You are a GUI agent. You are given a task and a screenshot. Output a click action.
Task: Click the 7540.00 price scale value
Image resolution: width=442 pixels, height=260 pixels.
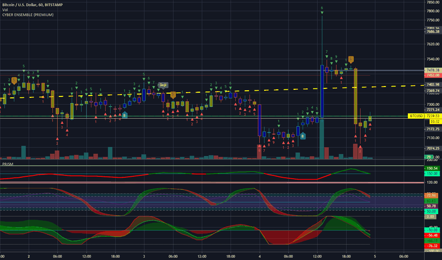click(433, 59)
